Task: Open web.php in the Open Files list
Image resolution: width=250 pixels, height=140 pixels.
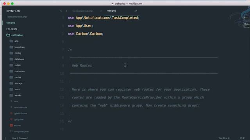Action: click(x=11, y=23)
